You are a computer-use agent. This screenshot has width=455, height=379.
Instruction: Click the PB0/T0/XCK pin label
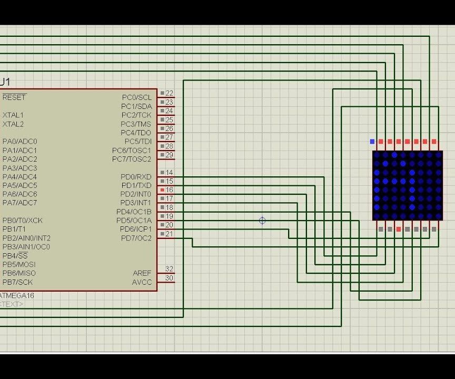[22, 221]
